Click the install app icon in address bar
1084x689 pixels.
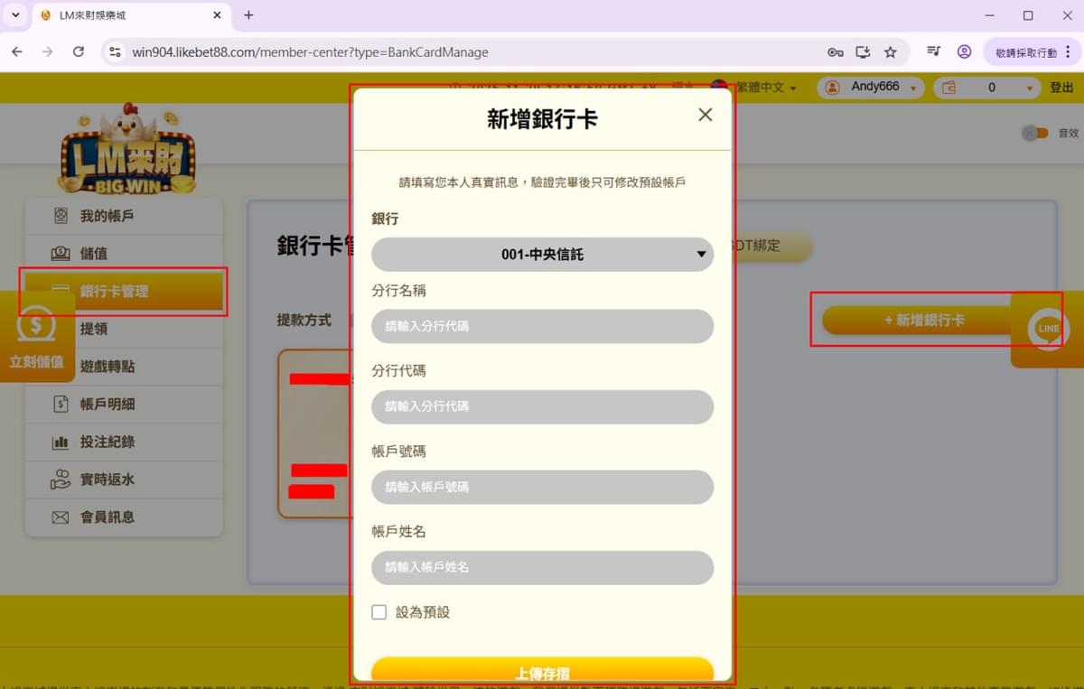point(863,52)
